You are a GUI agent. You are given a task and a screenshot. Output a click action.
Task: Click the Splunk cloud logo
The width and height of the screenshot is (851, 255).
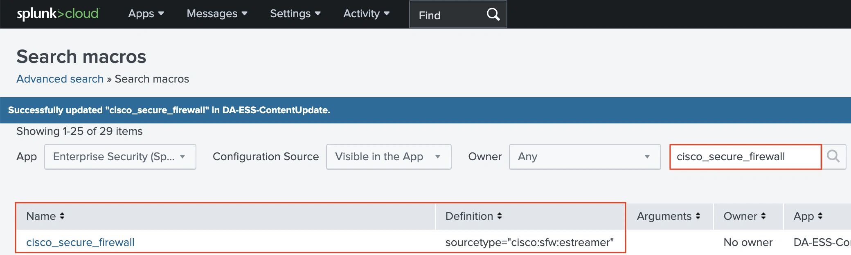point(58,14)
